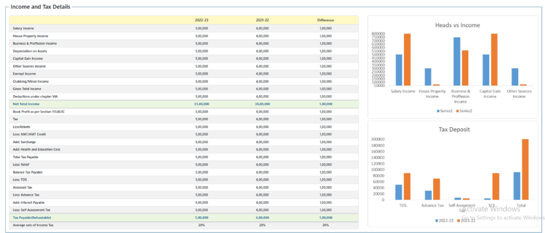
Task: Click the blue Business & Profession Income bar
Action: coord(457,61)
